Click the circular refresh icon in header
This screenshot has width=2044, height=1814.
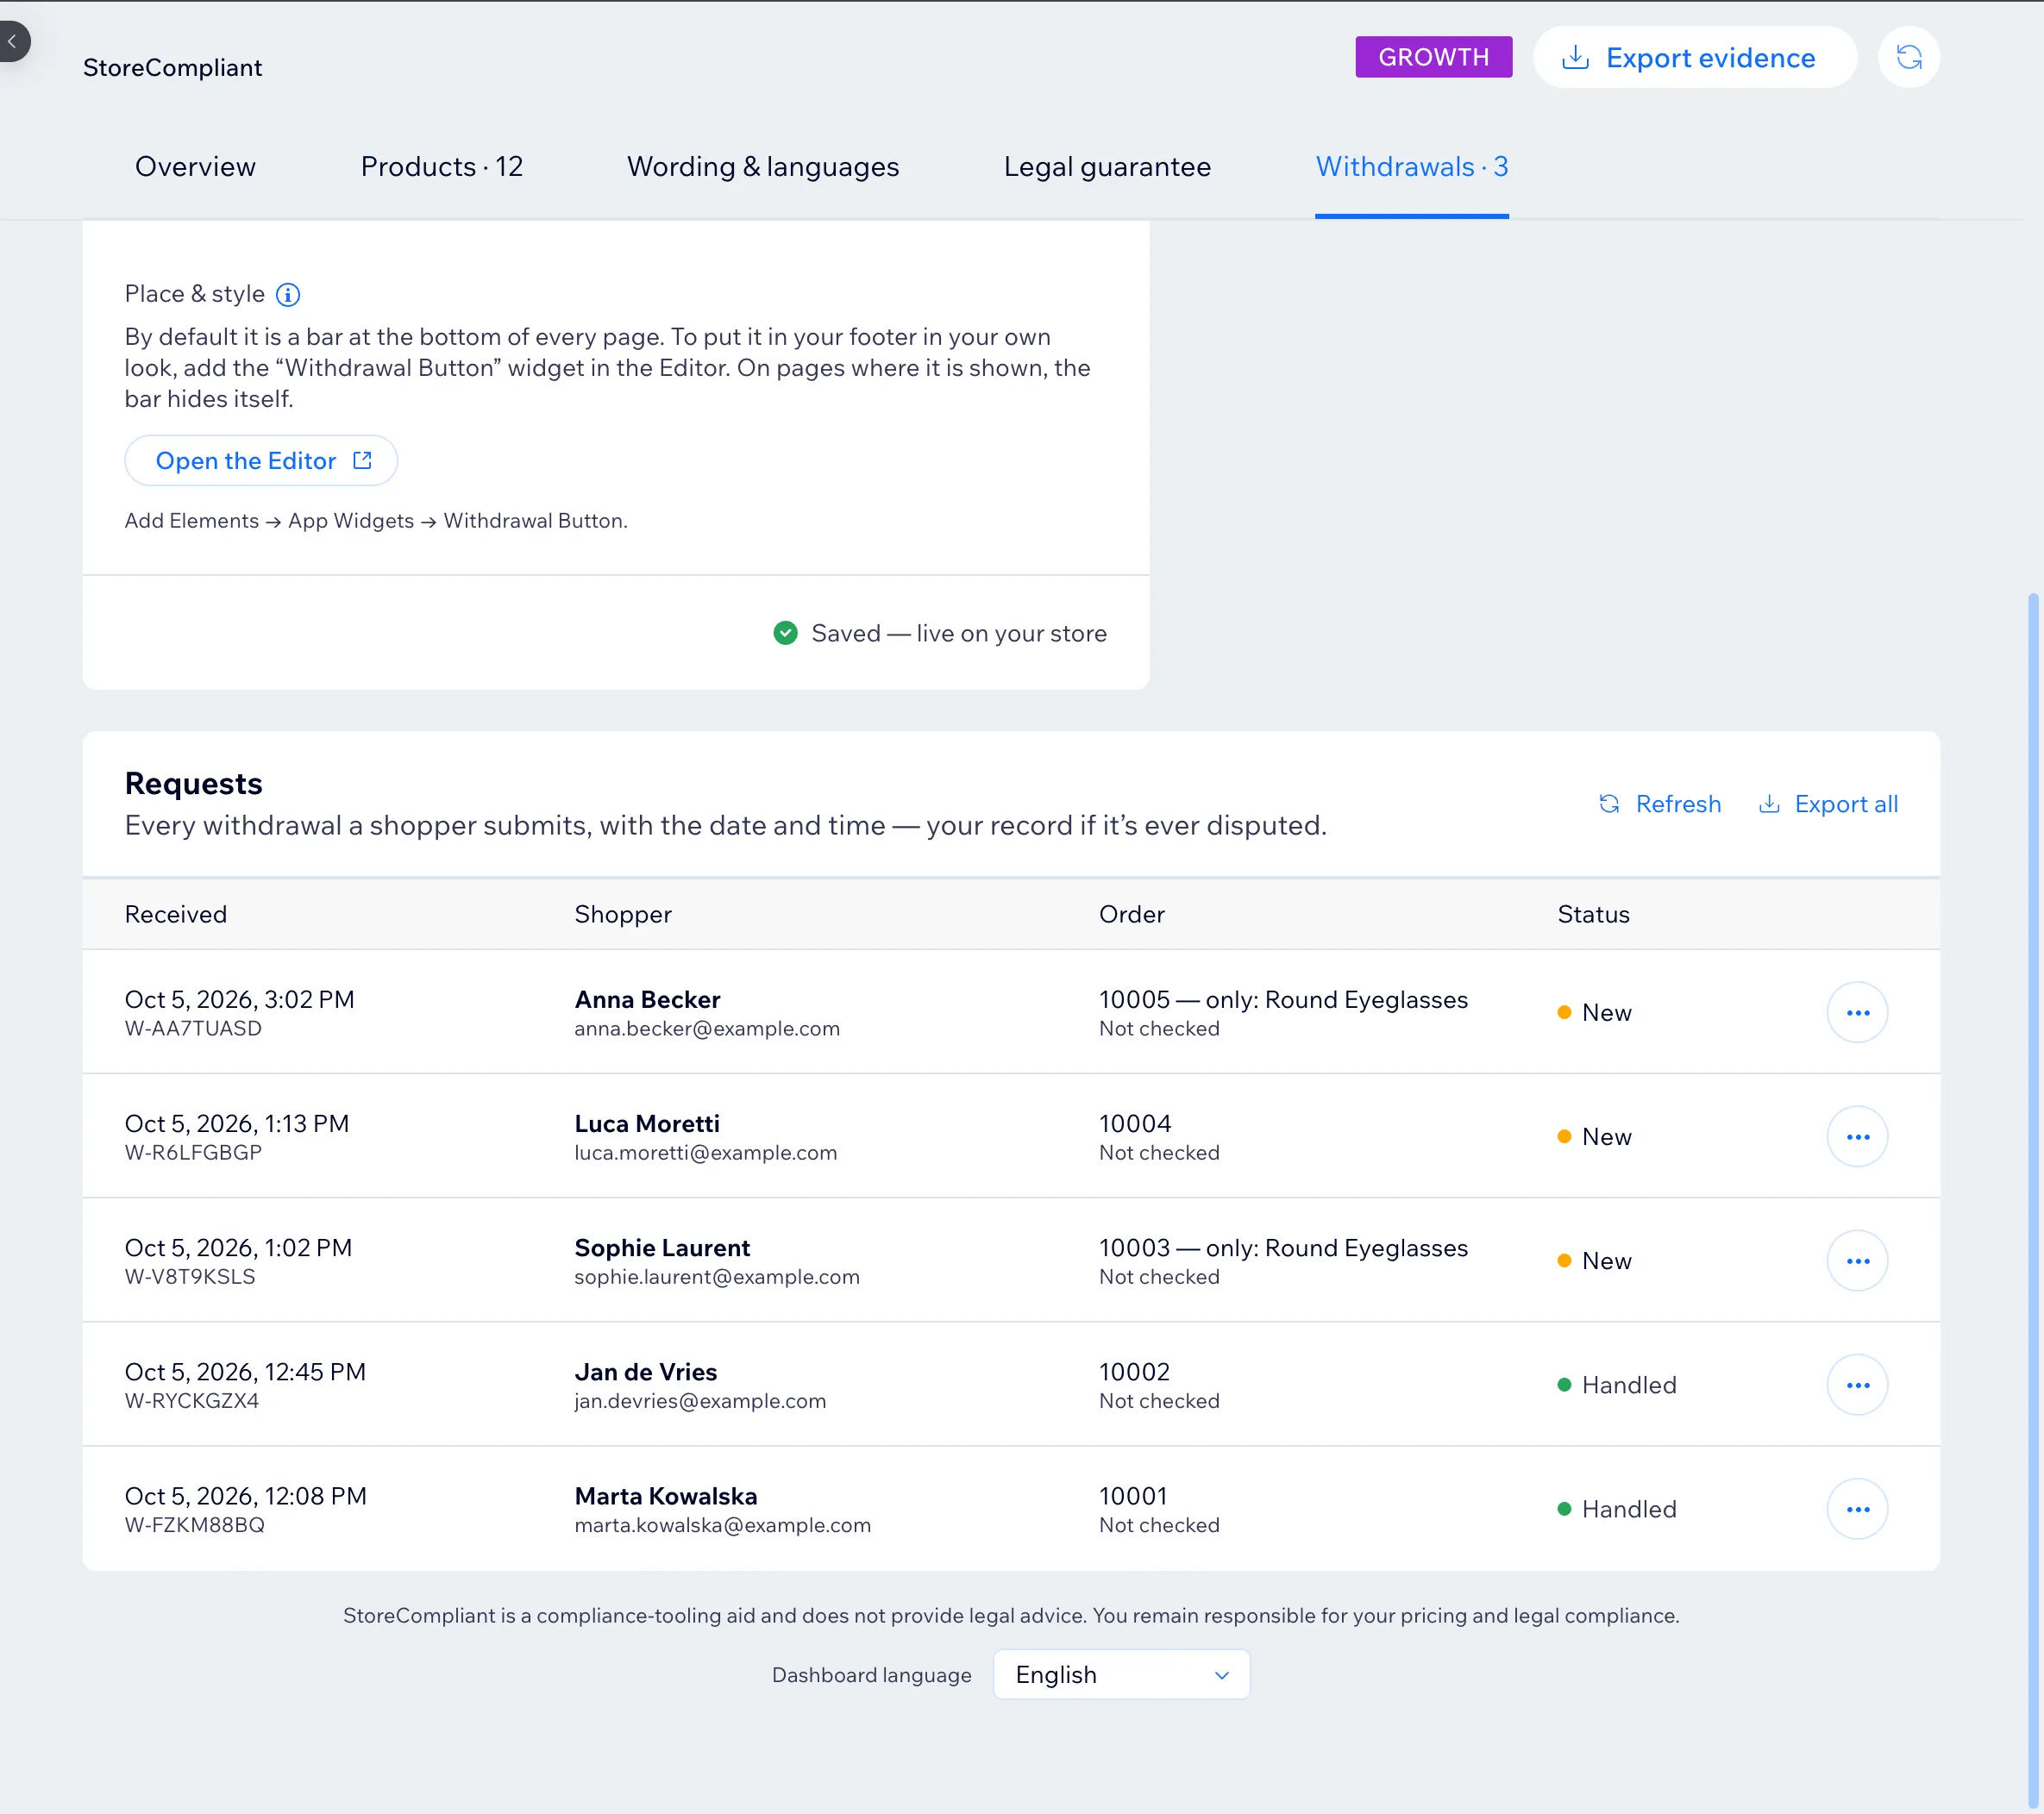coord(1908,57)
